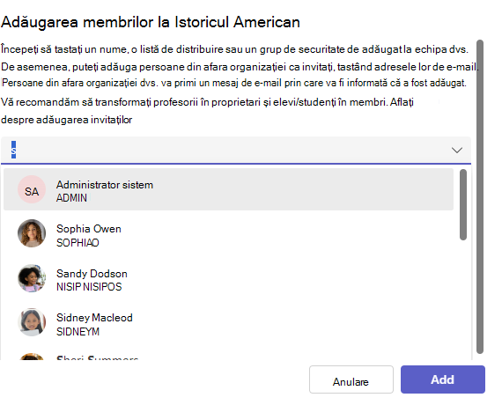Click the ADMIN alias text

[71, 198]
